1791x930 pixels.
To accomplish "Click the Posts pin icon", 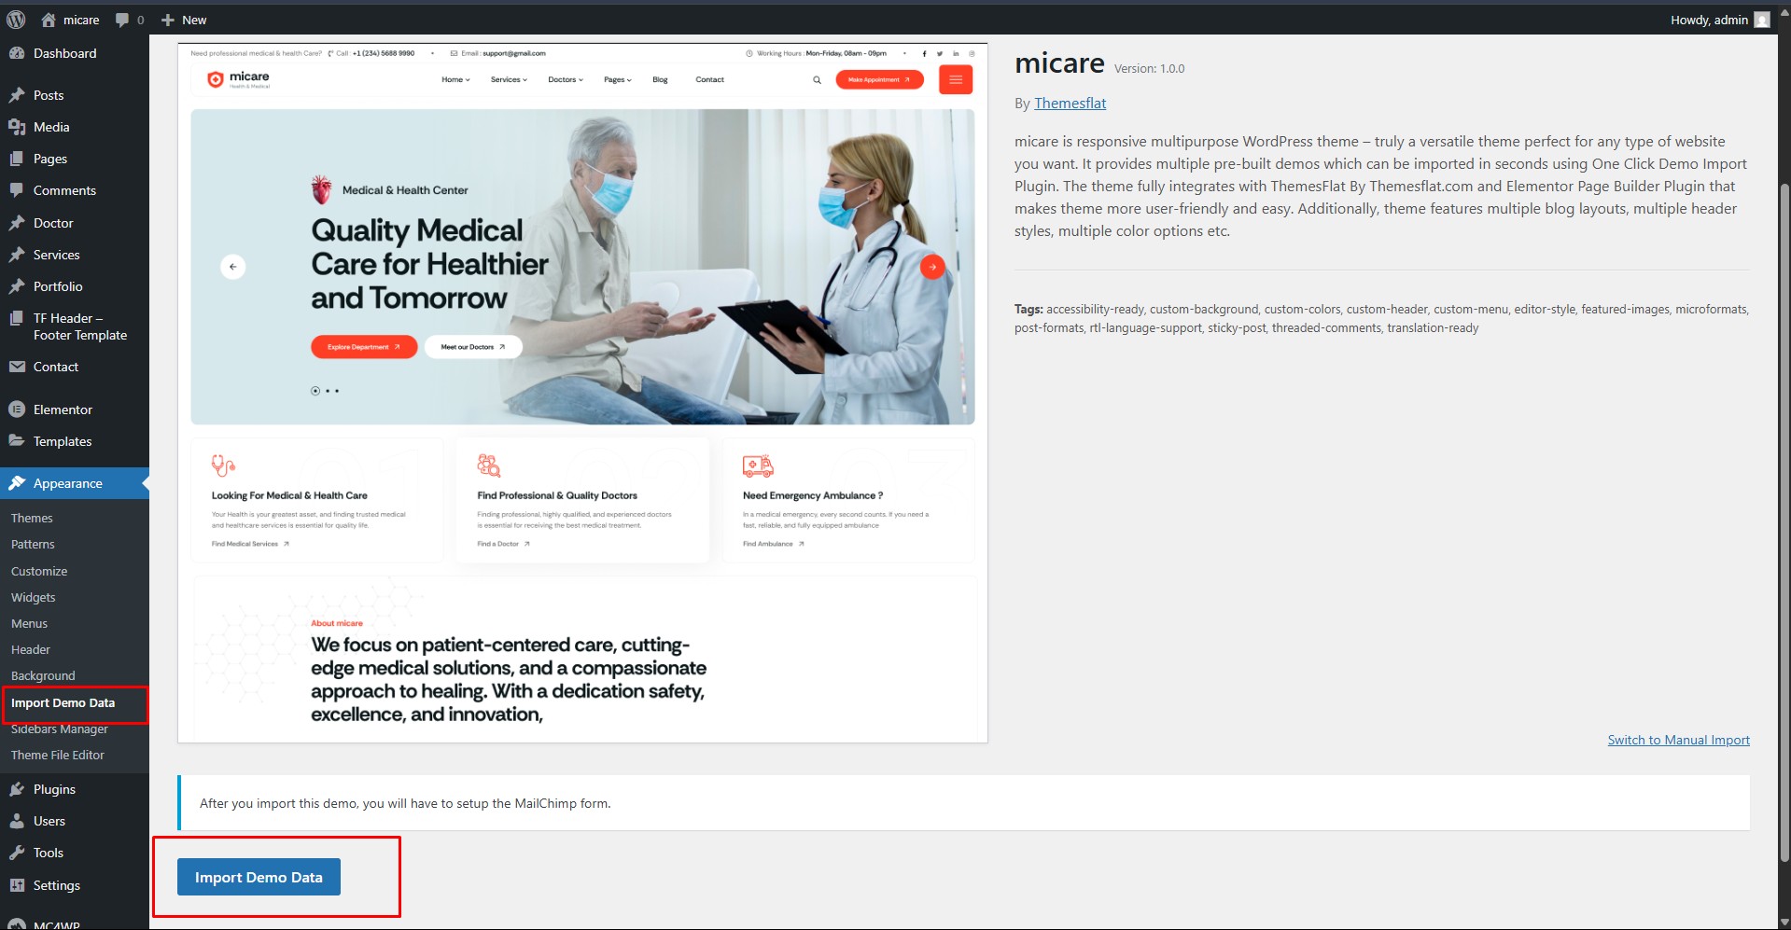I will point(17,95).
